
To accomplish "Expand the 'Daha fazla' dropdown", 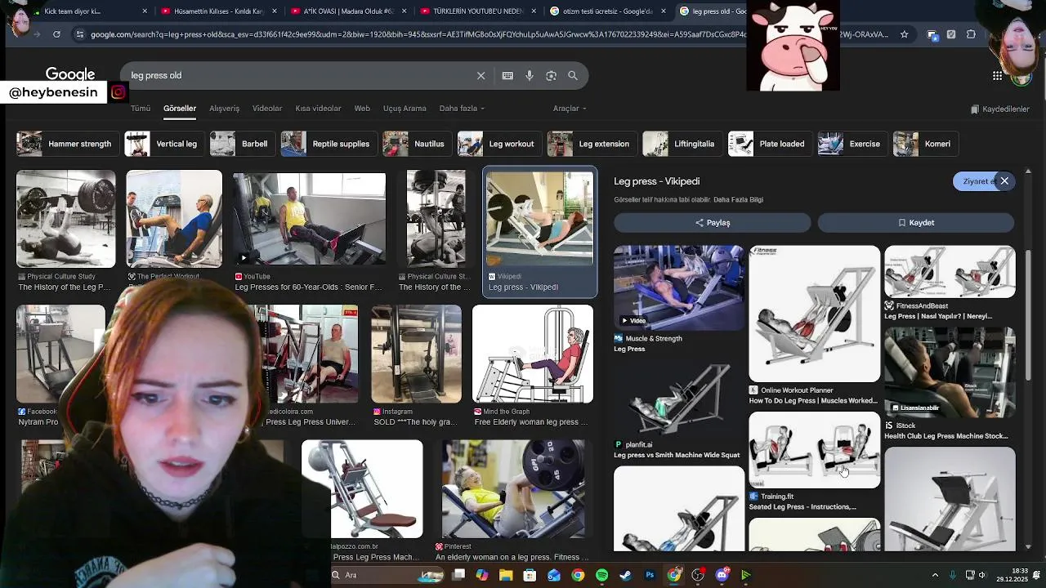I will tap(462, 109).
